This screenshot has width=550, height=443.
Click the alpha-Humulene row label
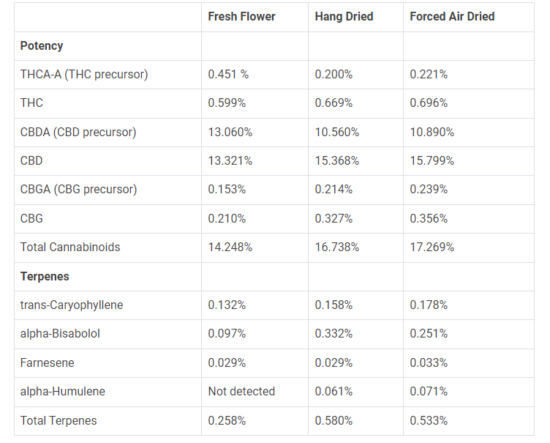[x=63, y=392]
